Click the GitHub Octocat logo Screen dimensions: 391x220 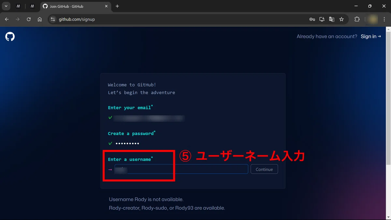[x=10, y=37]
